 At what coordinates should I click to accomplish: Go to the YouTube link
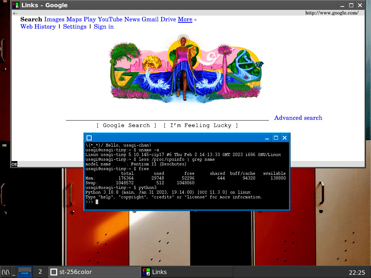tap(110, 20)
